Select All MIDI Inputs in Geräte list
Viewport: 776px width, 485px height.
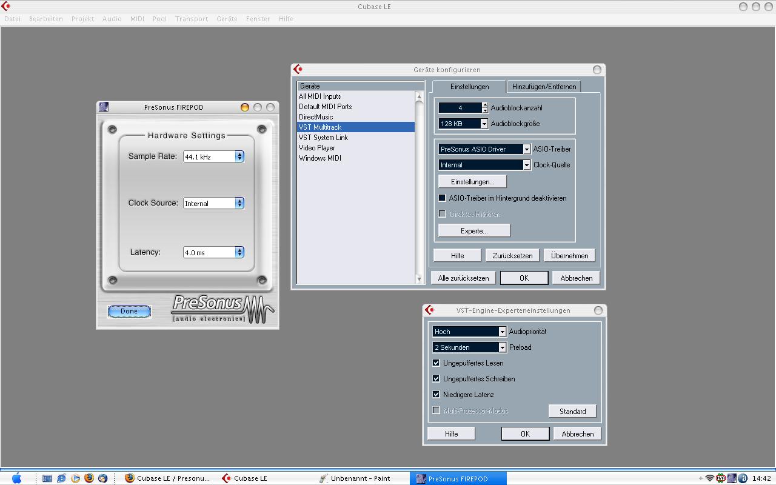click(x=356, y=96)
